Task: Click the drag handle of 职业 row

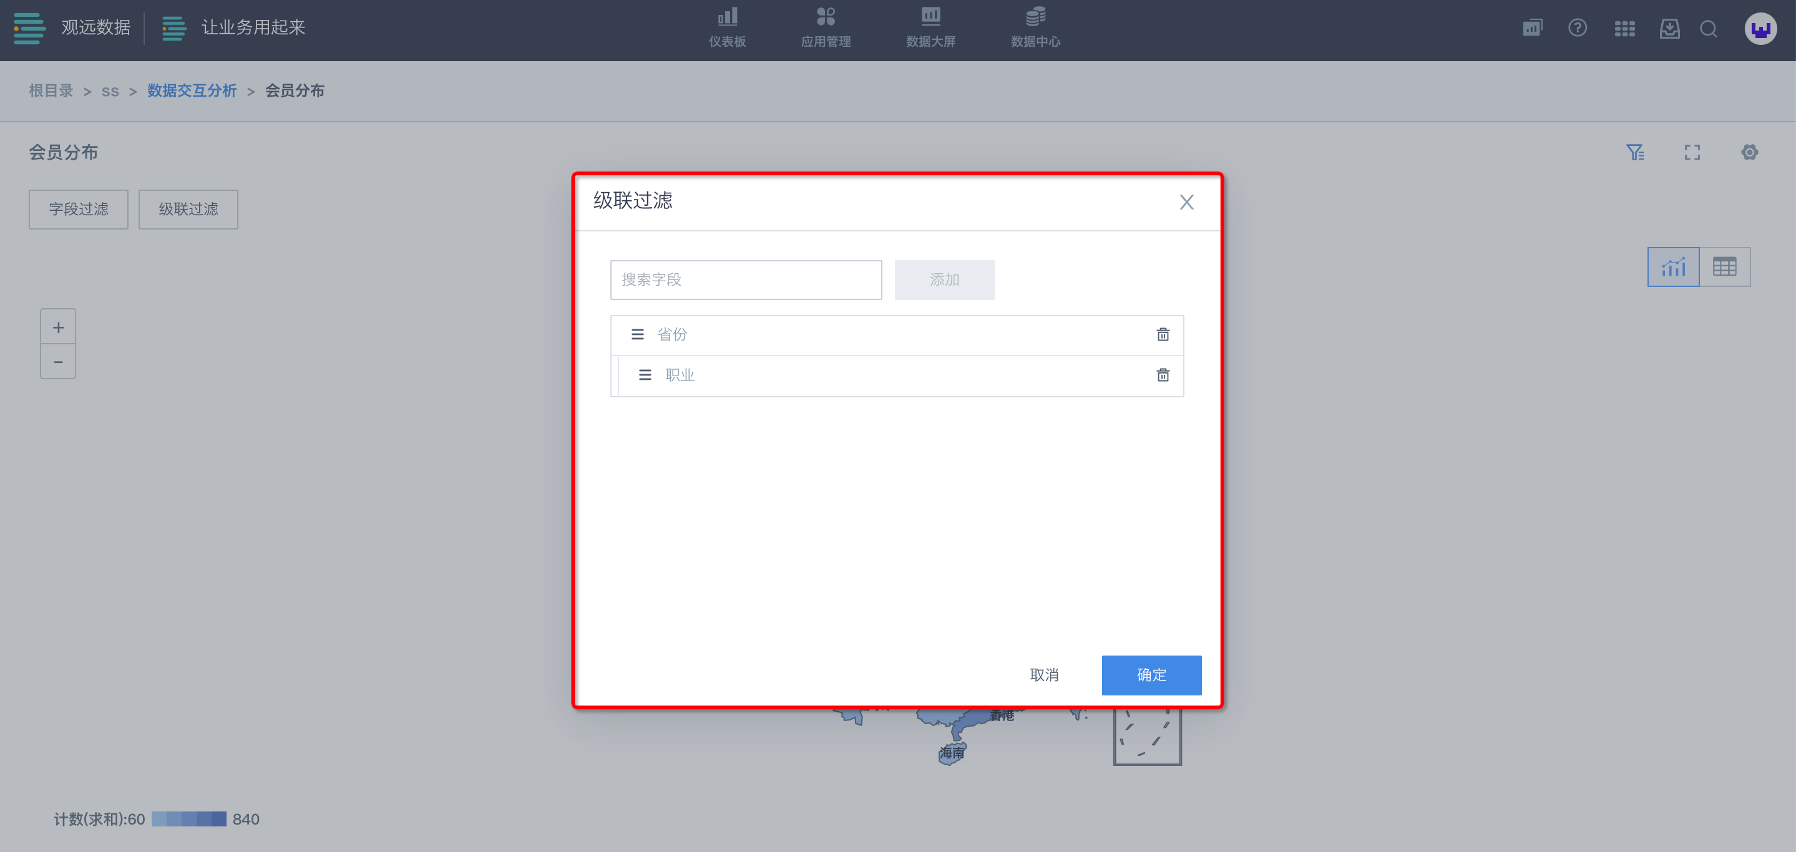Action: (x=645, y=375)
